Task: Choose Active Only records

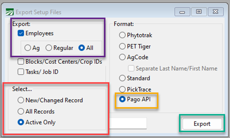Action: (21, 122)
